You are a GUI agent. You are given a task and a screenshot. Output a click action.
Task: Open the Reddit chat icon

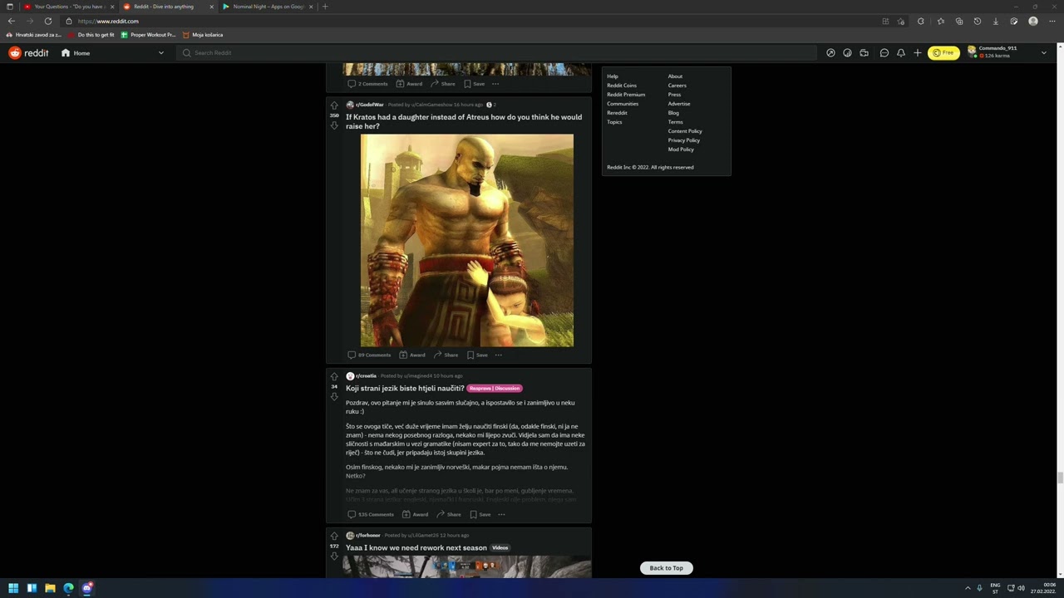coord(884,52)
